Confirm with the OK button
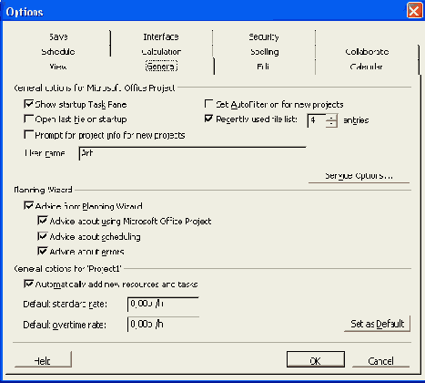This screenshot has width=425, height=383. pyautogui.click(x=316, y=360)
